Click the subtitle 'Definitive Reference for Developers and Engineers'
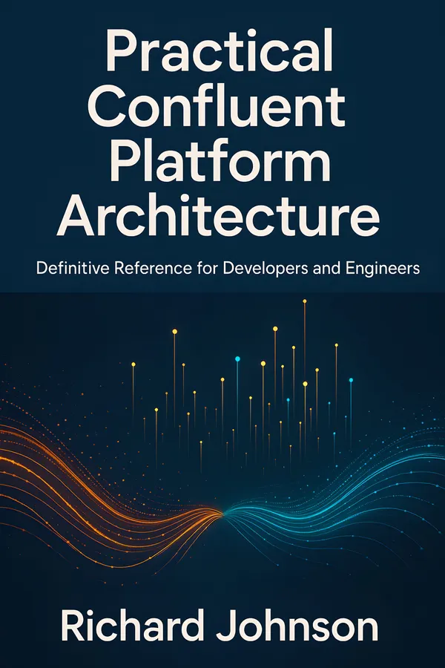The height and width of the screenshot is (668, 445). 228,269
